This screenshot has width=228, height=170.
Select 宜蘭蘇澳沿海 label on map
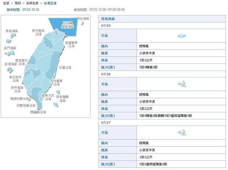click(71, 44)
